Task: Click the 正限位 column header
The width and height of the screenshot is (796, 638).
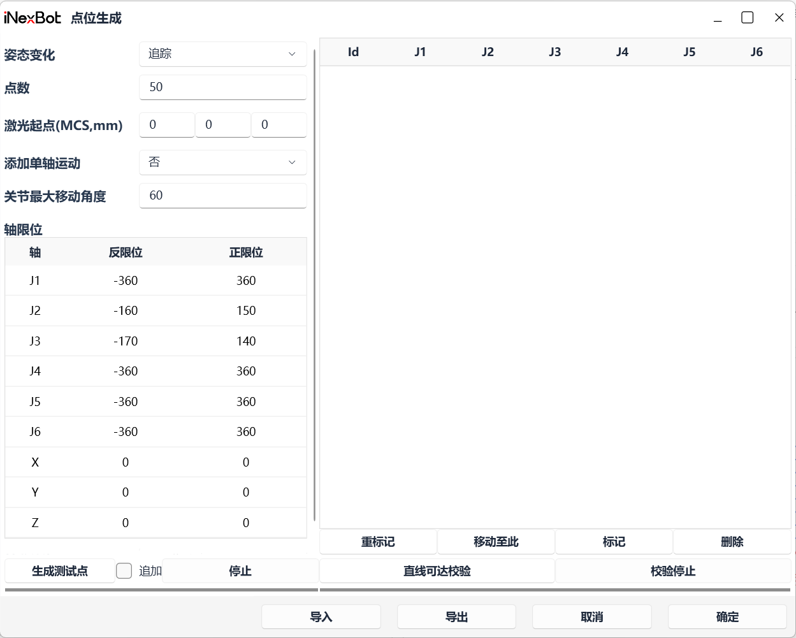Action: point(246,252)
